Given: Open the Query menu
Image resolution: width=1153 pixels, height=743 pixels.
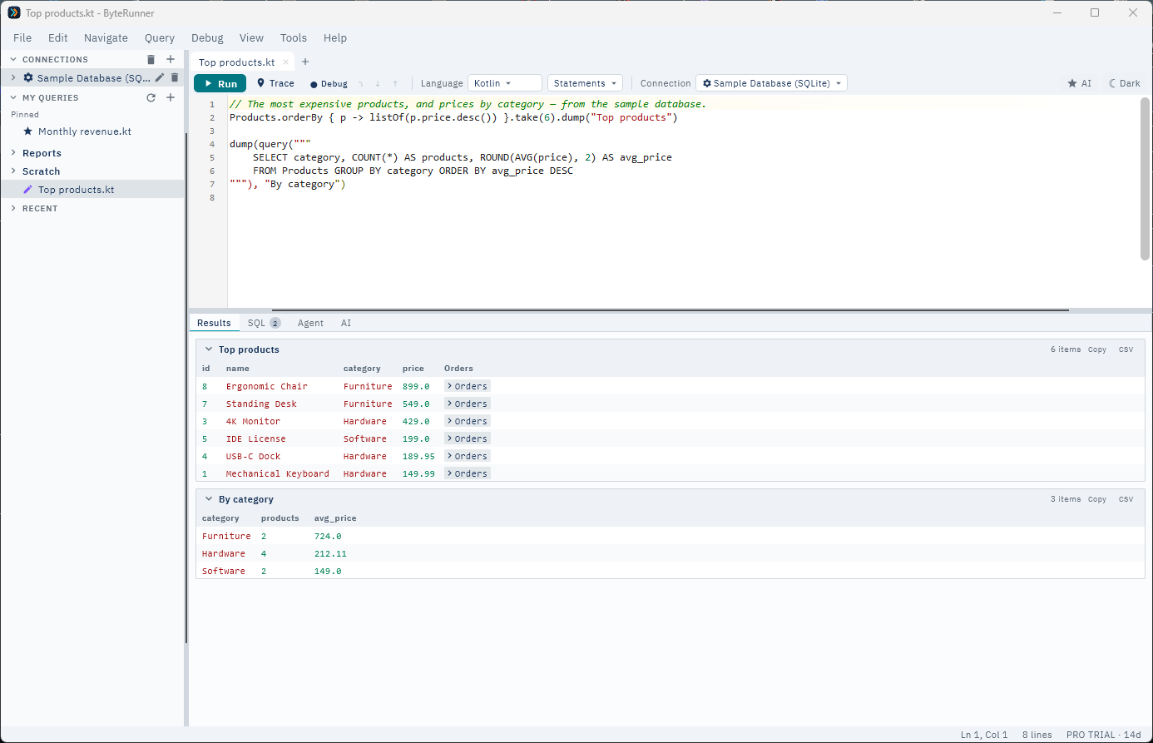Looking at the screenshot, I should (160, 37).
